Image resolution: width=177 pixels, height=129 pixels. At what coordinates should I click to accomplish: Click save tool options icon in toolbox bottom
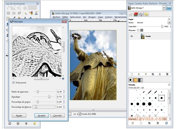(x=10, y=124)
